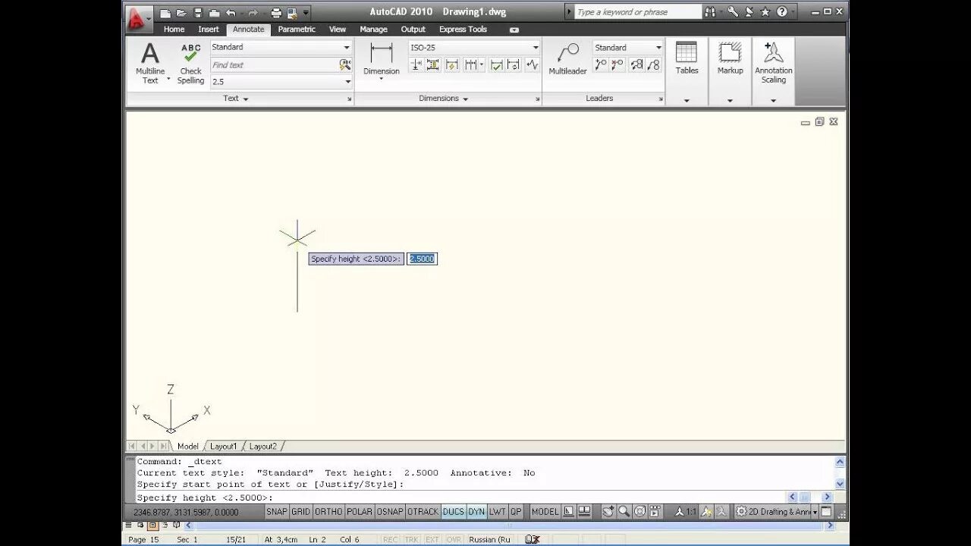Run Check Spelling tool
The height and width of the screenshot is (546, 971).
190,63
